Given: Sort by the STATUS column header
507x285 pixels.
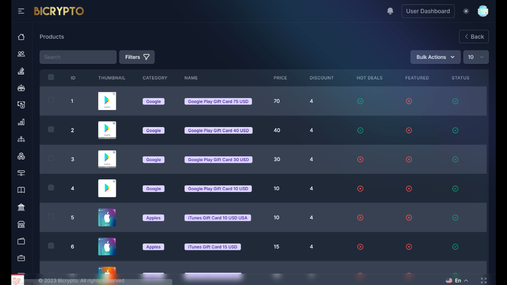Looking at the screenshot, I should 460,78.
